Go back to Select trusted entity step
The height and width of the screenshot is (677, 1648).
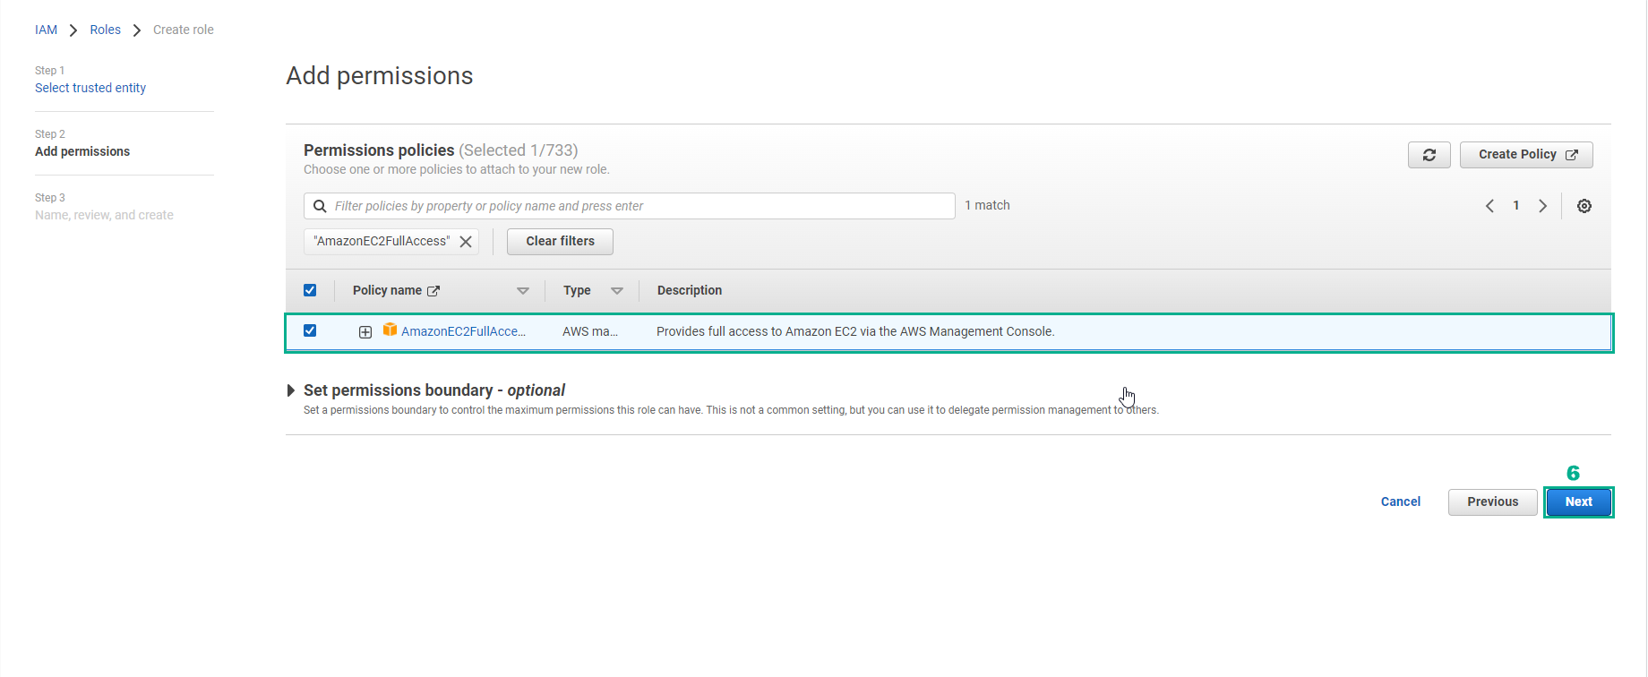90,88
